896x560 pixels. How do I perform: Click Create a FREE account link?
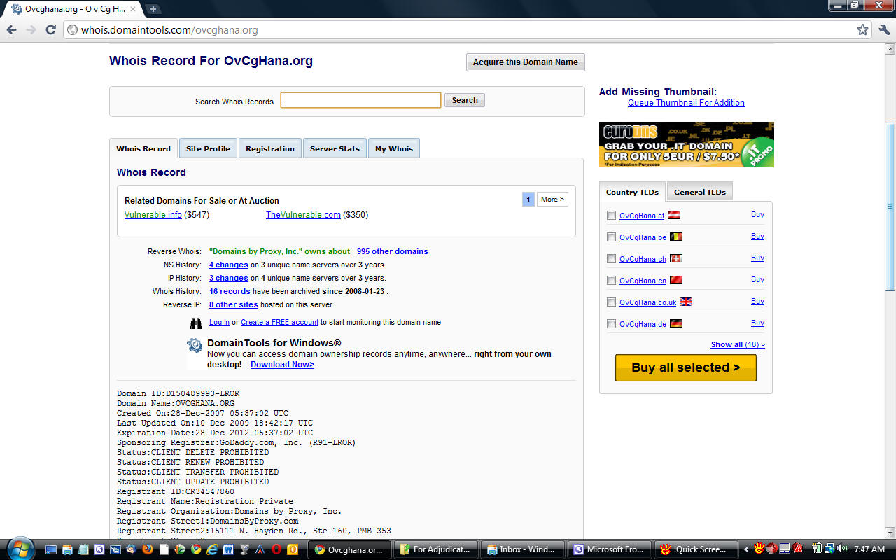(280, 322)
